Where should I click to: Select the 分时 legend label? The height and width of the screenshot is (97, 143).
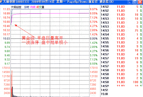click(27, 7)
